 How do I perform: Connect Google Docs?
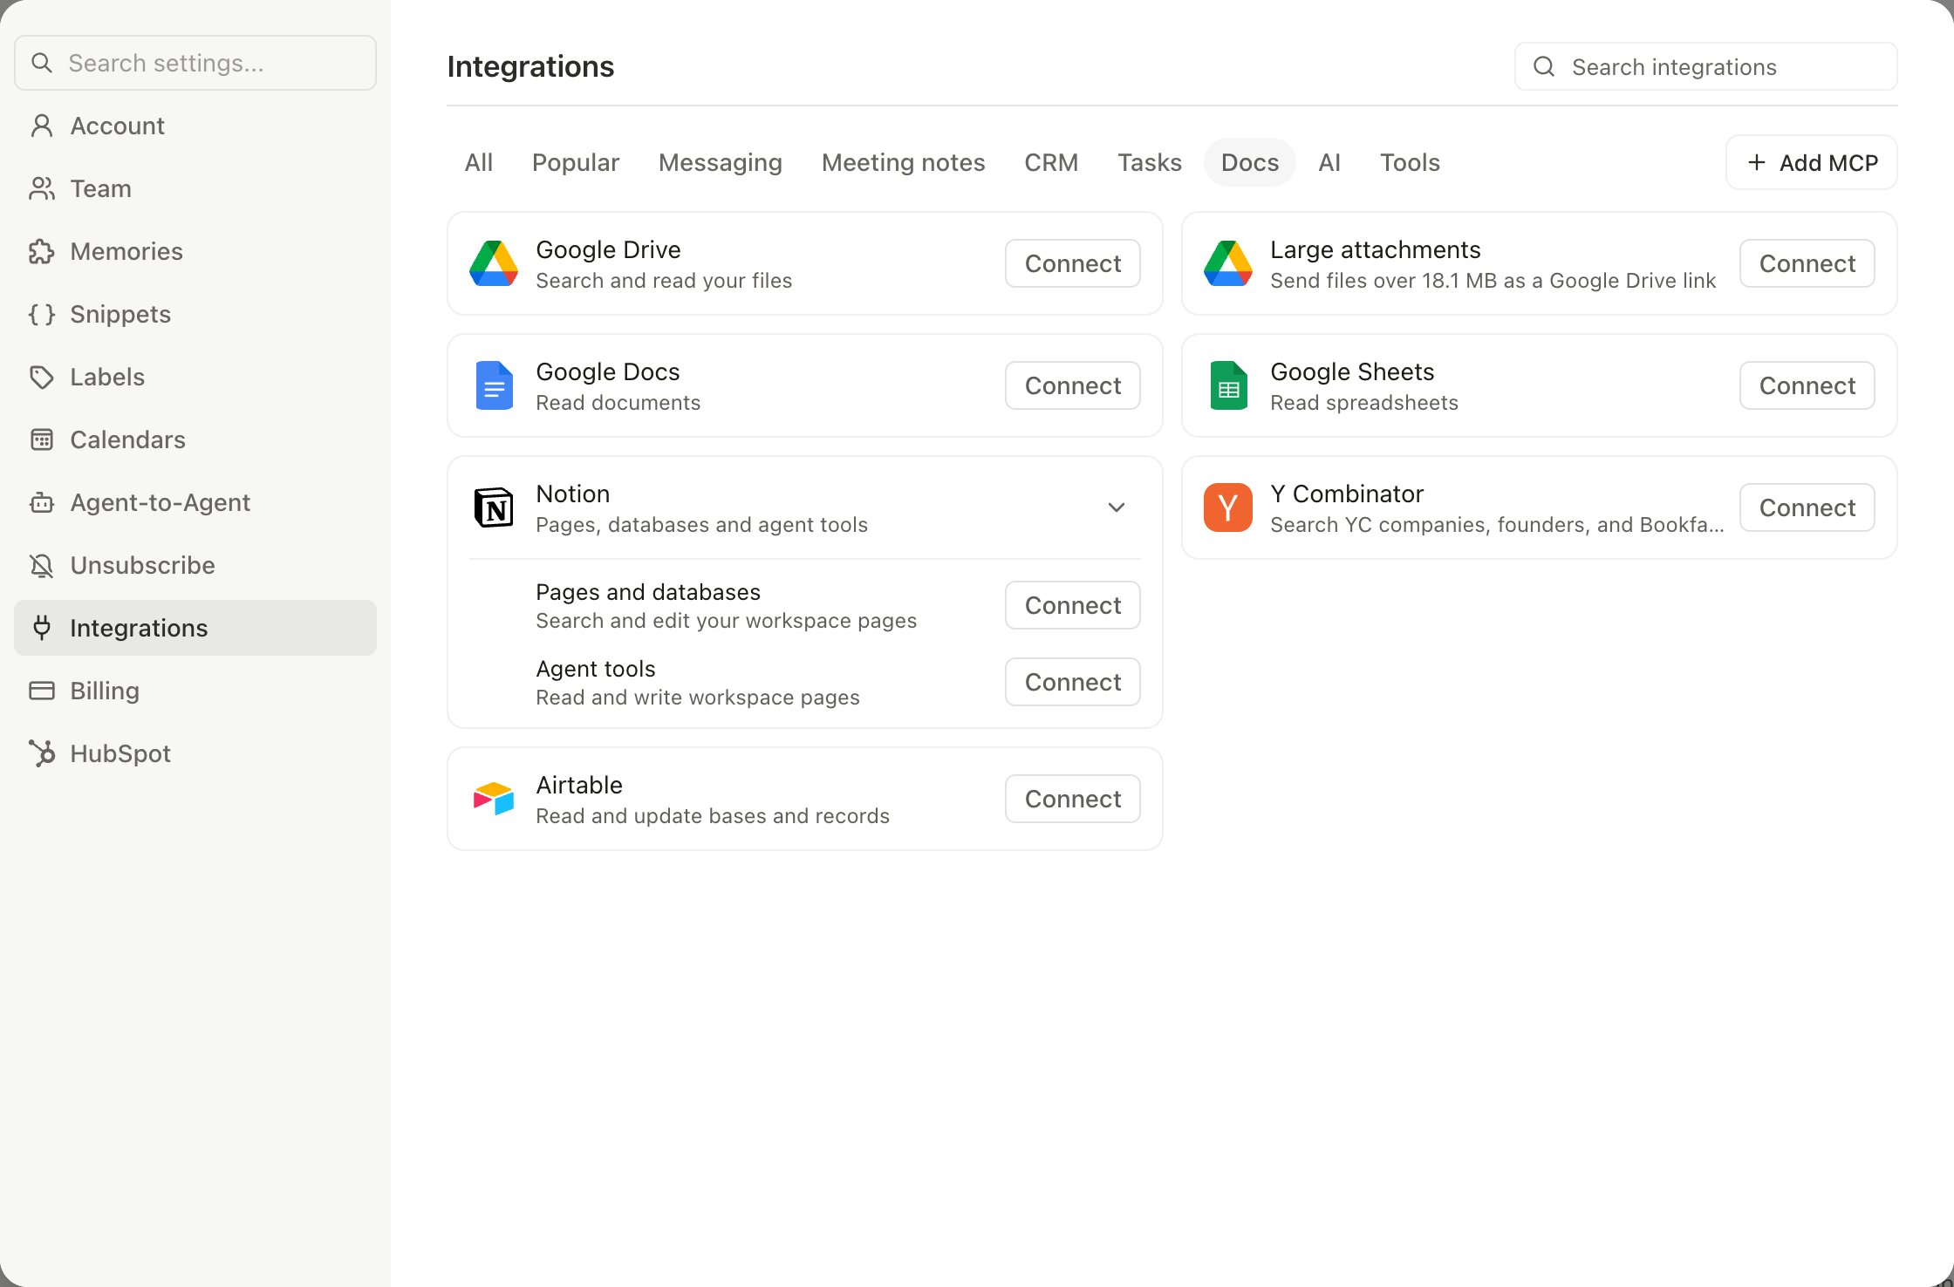(1073, 385)
